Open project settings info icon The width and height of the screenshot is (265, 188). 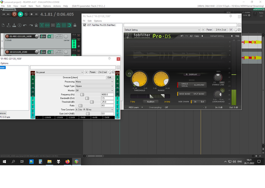tap(19, 25)
